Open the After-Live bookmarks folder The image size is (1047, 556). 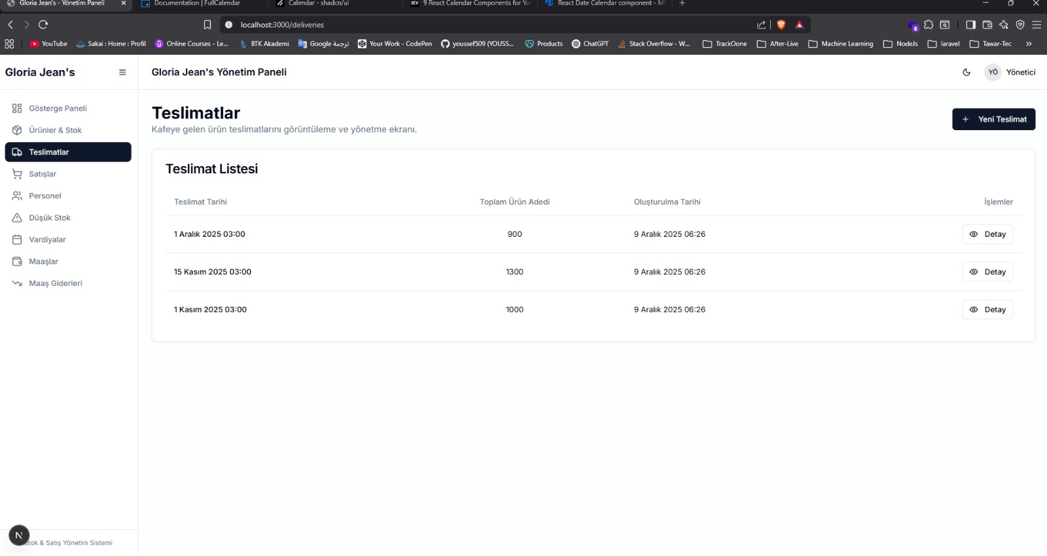click(777, 44)
